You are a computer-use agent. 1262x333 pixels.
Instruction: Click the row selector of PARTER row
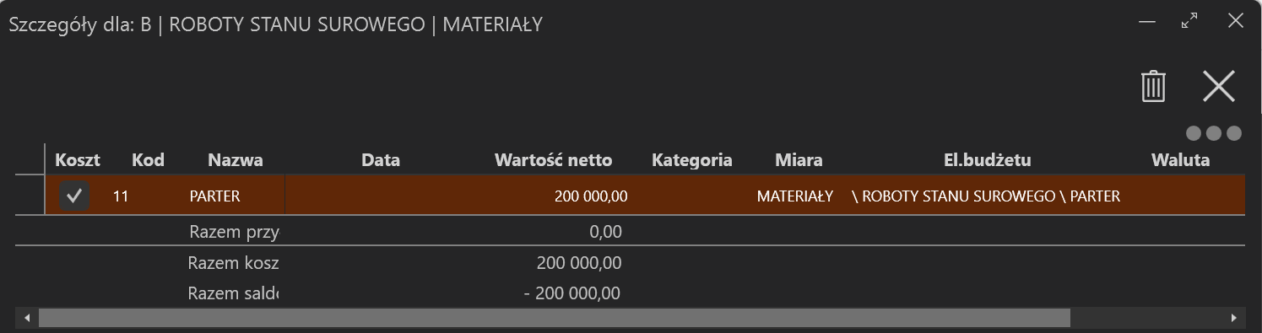[30, 196]
